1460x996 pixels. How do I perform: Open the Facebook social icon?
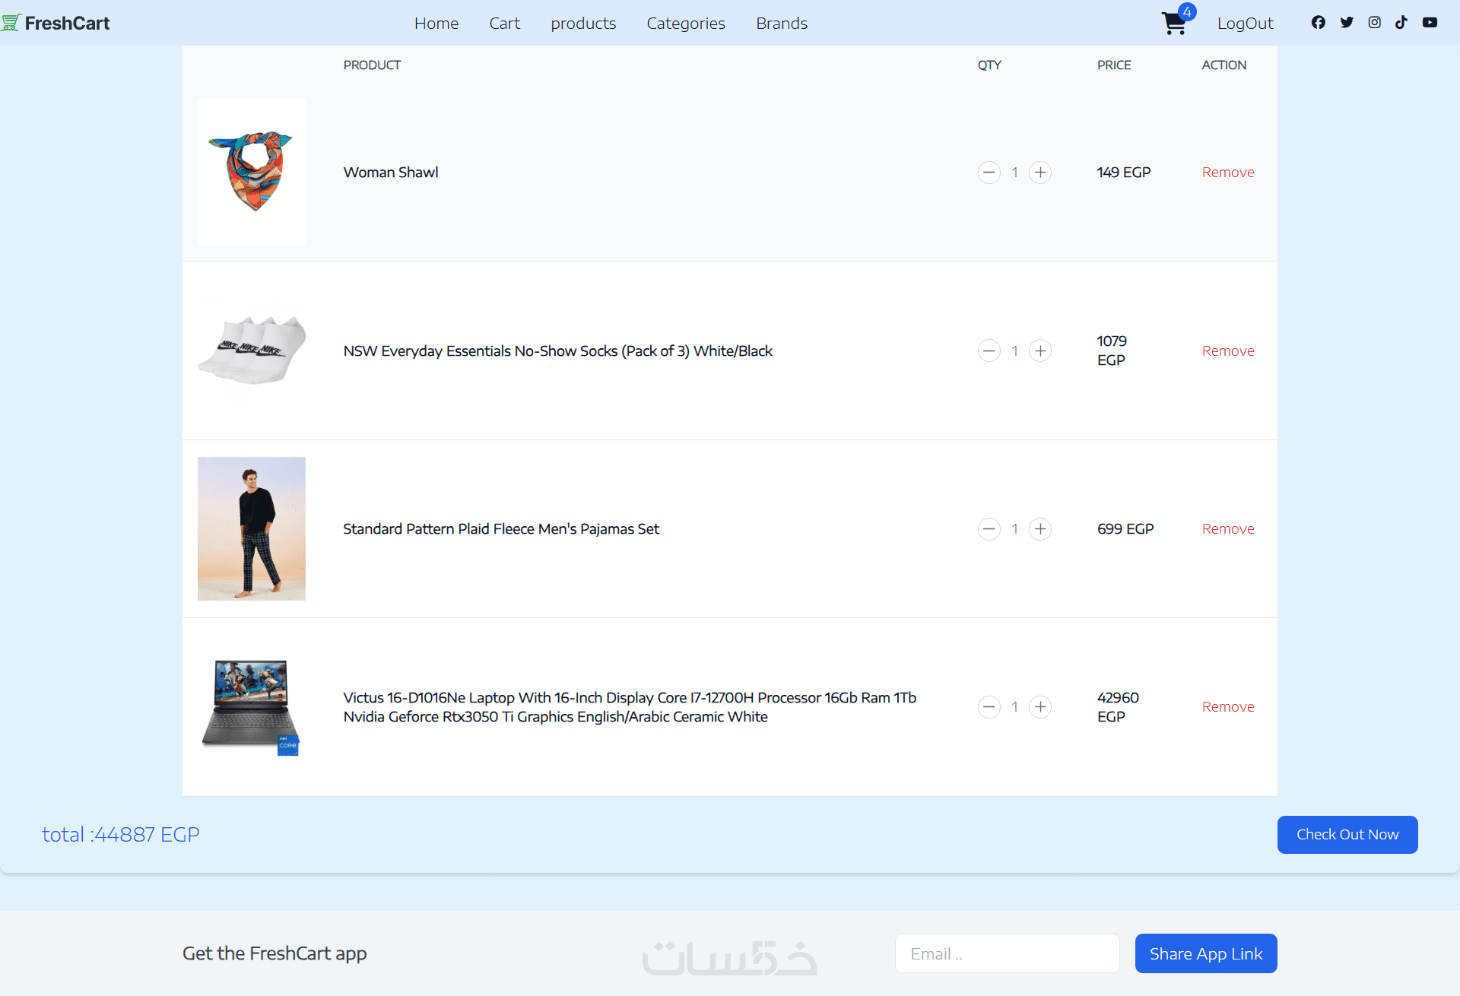tap(1318, 23)
